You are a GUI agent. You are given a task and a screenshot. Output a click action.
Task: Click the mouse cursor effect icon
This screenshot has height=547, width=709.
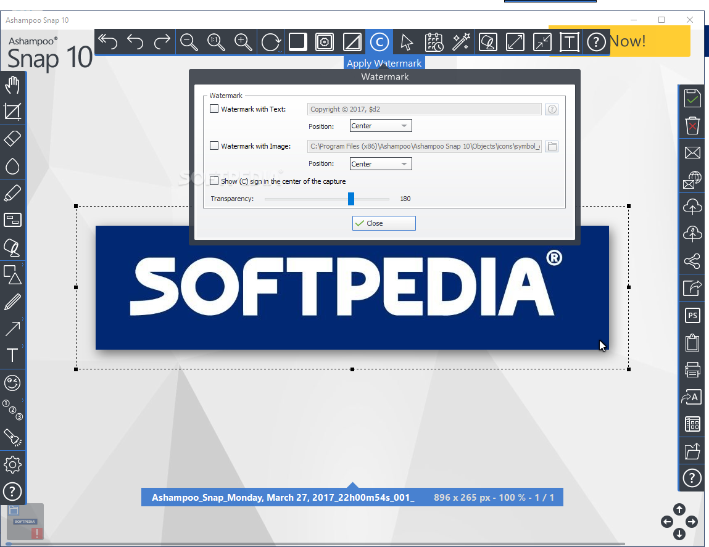[407, 42]
